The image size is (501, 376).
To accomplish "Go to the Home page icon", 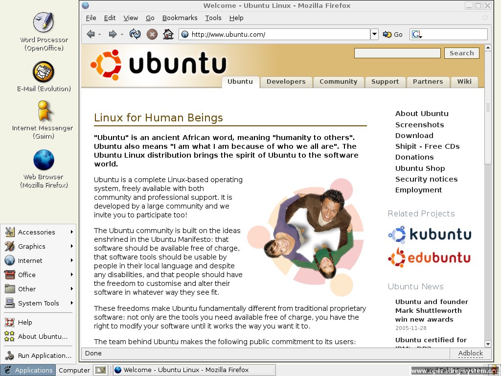I will [x=168, y=34].
